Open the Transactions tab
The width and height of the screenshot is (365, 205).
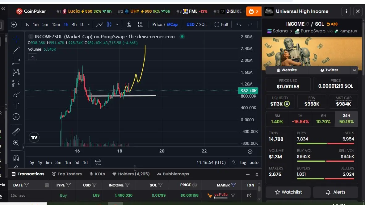[28, 174]
